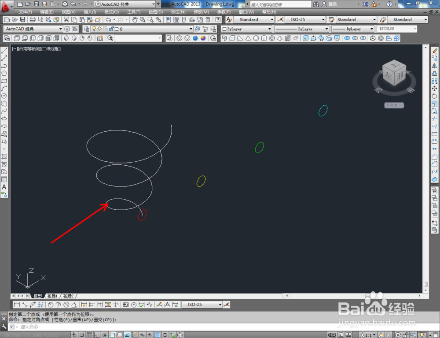Pick the Erase tool in modify toolbar
The width and height of the screenshot is (440, 338).
tap(434, 51)
